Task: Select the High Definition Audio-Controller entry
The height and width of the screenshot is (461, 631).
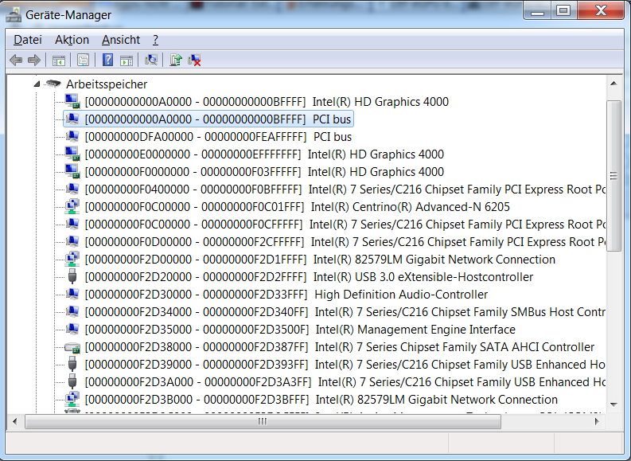Action: click(286, 295)
